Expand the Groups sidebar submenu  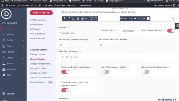pyautogui.click(x=23, y=58)
